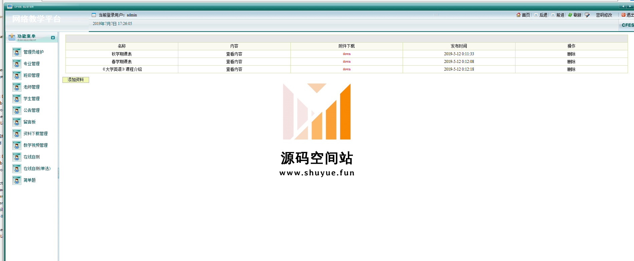Click the 资料下载管理 sidebar icon
The image size is (634, 261).
(17, 133)
